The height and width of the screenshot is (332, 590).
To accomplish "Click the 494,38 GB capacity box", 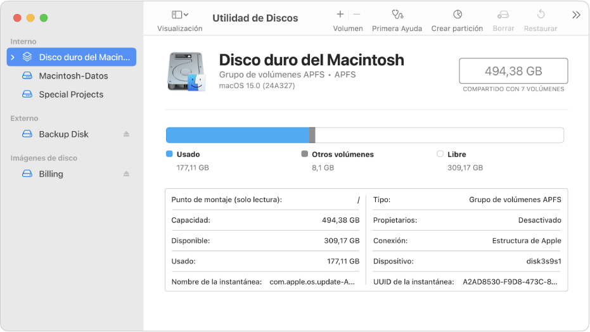I will [x=513, y=71].
